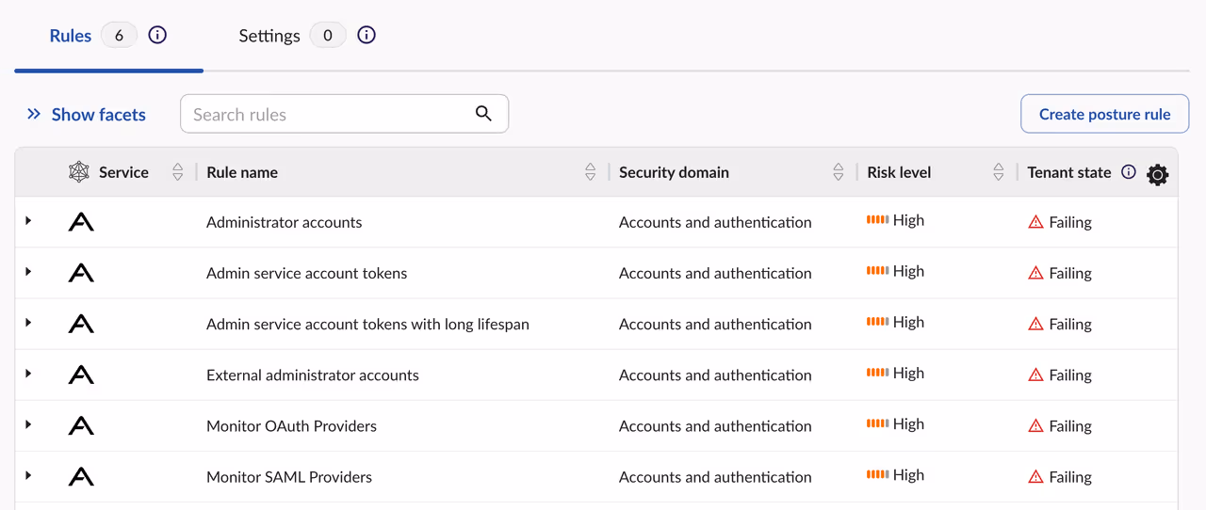The width and height of the screenshot is (1206, 510).
Task: Click the service logo for Administrator accounts
Action: 81,222
